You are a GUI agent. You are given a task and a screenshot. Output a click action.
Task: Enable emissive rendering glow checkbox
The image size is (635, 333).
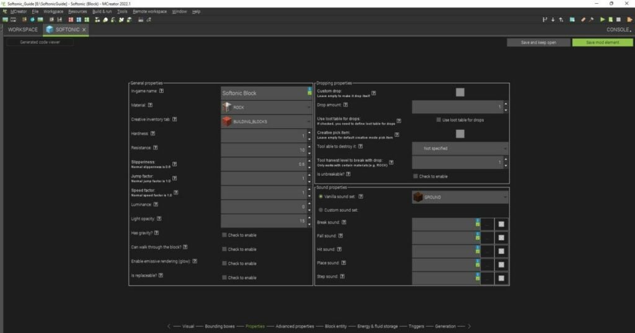[224, 263]
